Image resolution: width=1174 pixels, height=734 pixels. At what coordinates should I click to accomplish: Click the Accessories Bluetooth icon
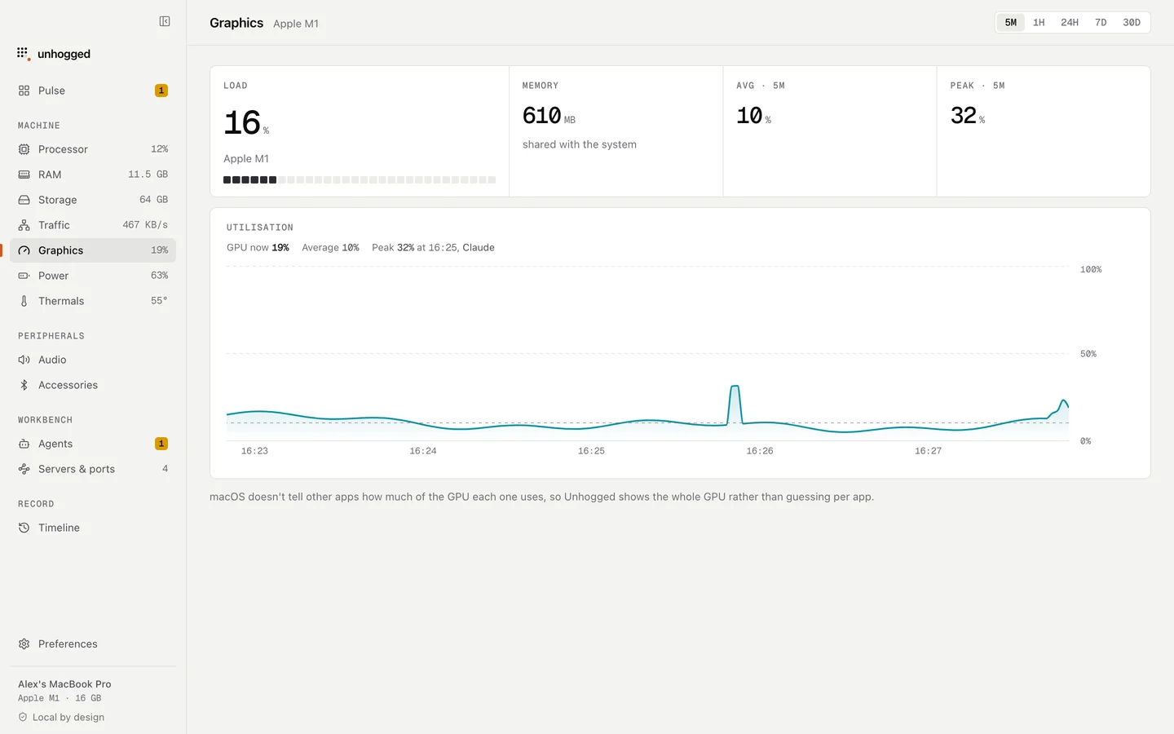24,385
